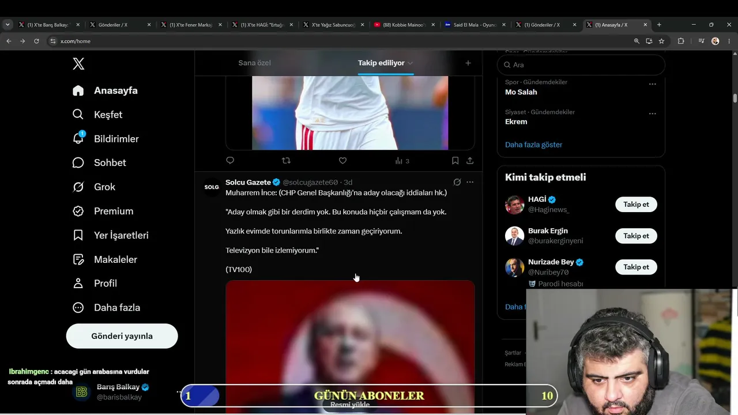Open browser extensions menu
The height and width of the screenshot is (415, 738).
click(681, 41)
